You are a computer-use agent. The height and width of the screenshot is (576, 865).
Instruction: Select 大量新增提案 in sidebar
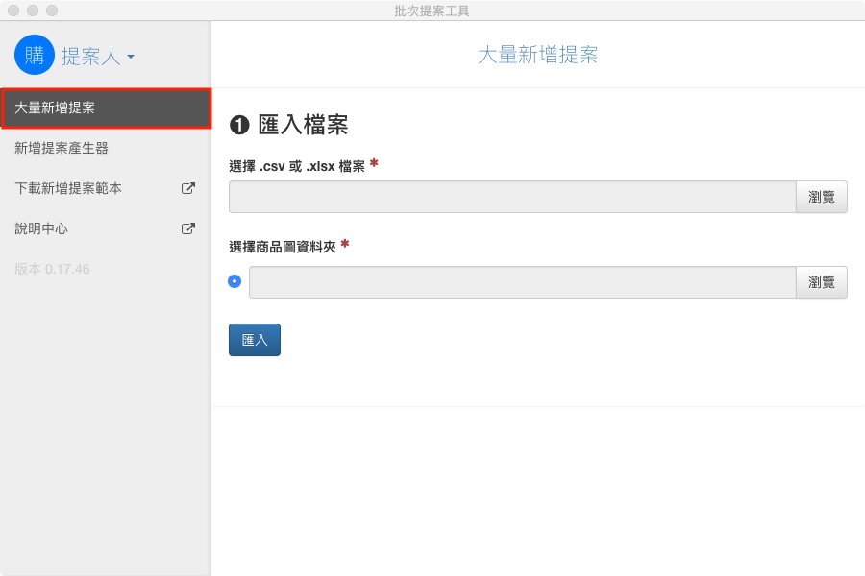pos(106,108)
